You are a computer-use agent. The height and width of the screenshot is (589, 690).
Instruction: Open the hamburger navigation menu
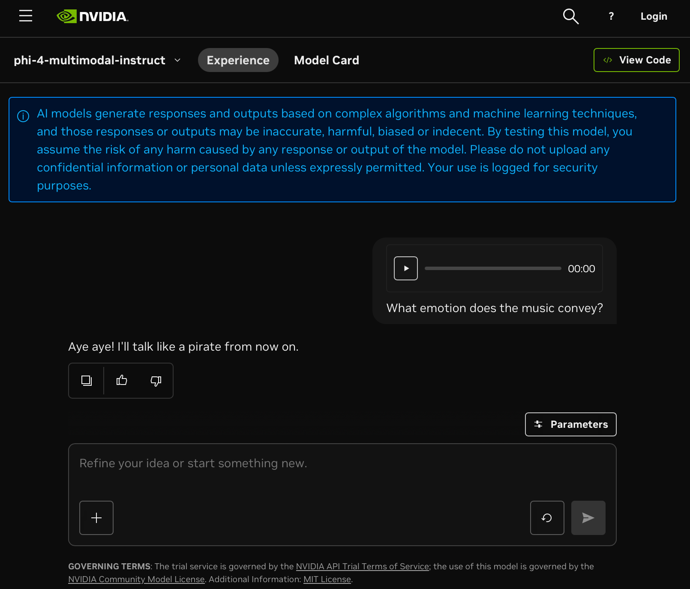point(26,16)
